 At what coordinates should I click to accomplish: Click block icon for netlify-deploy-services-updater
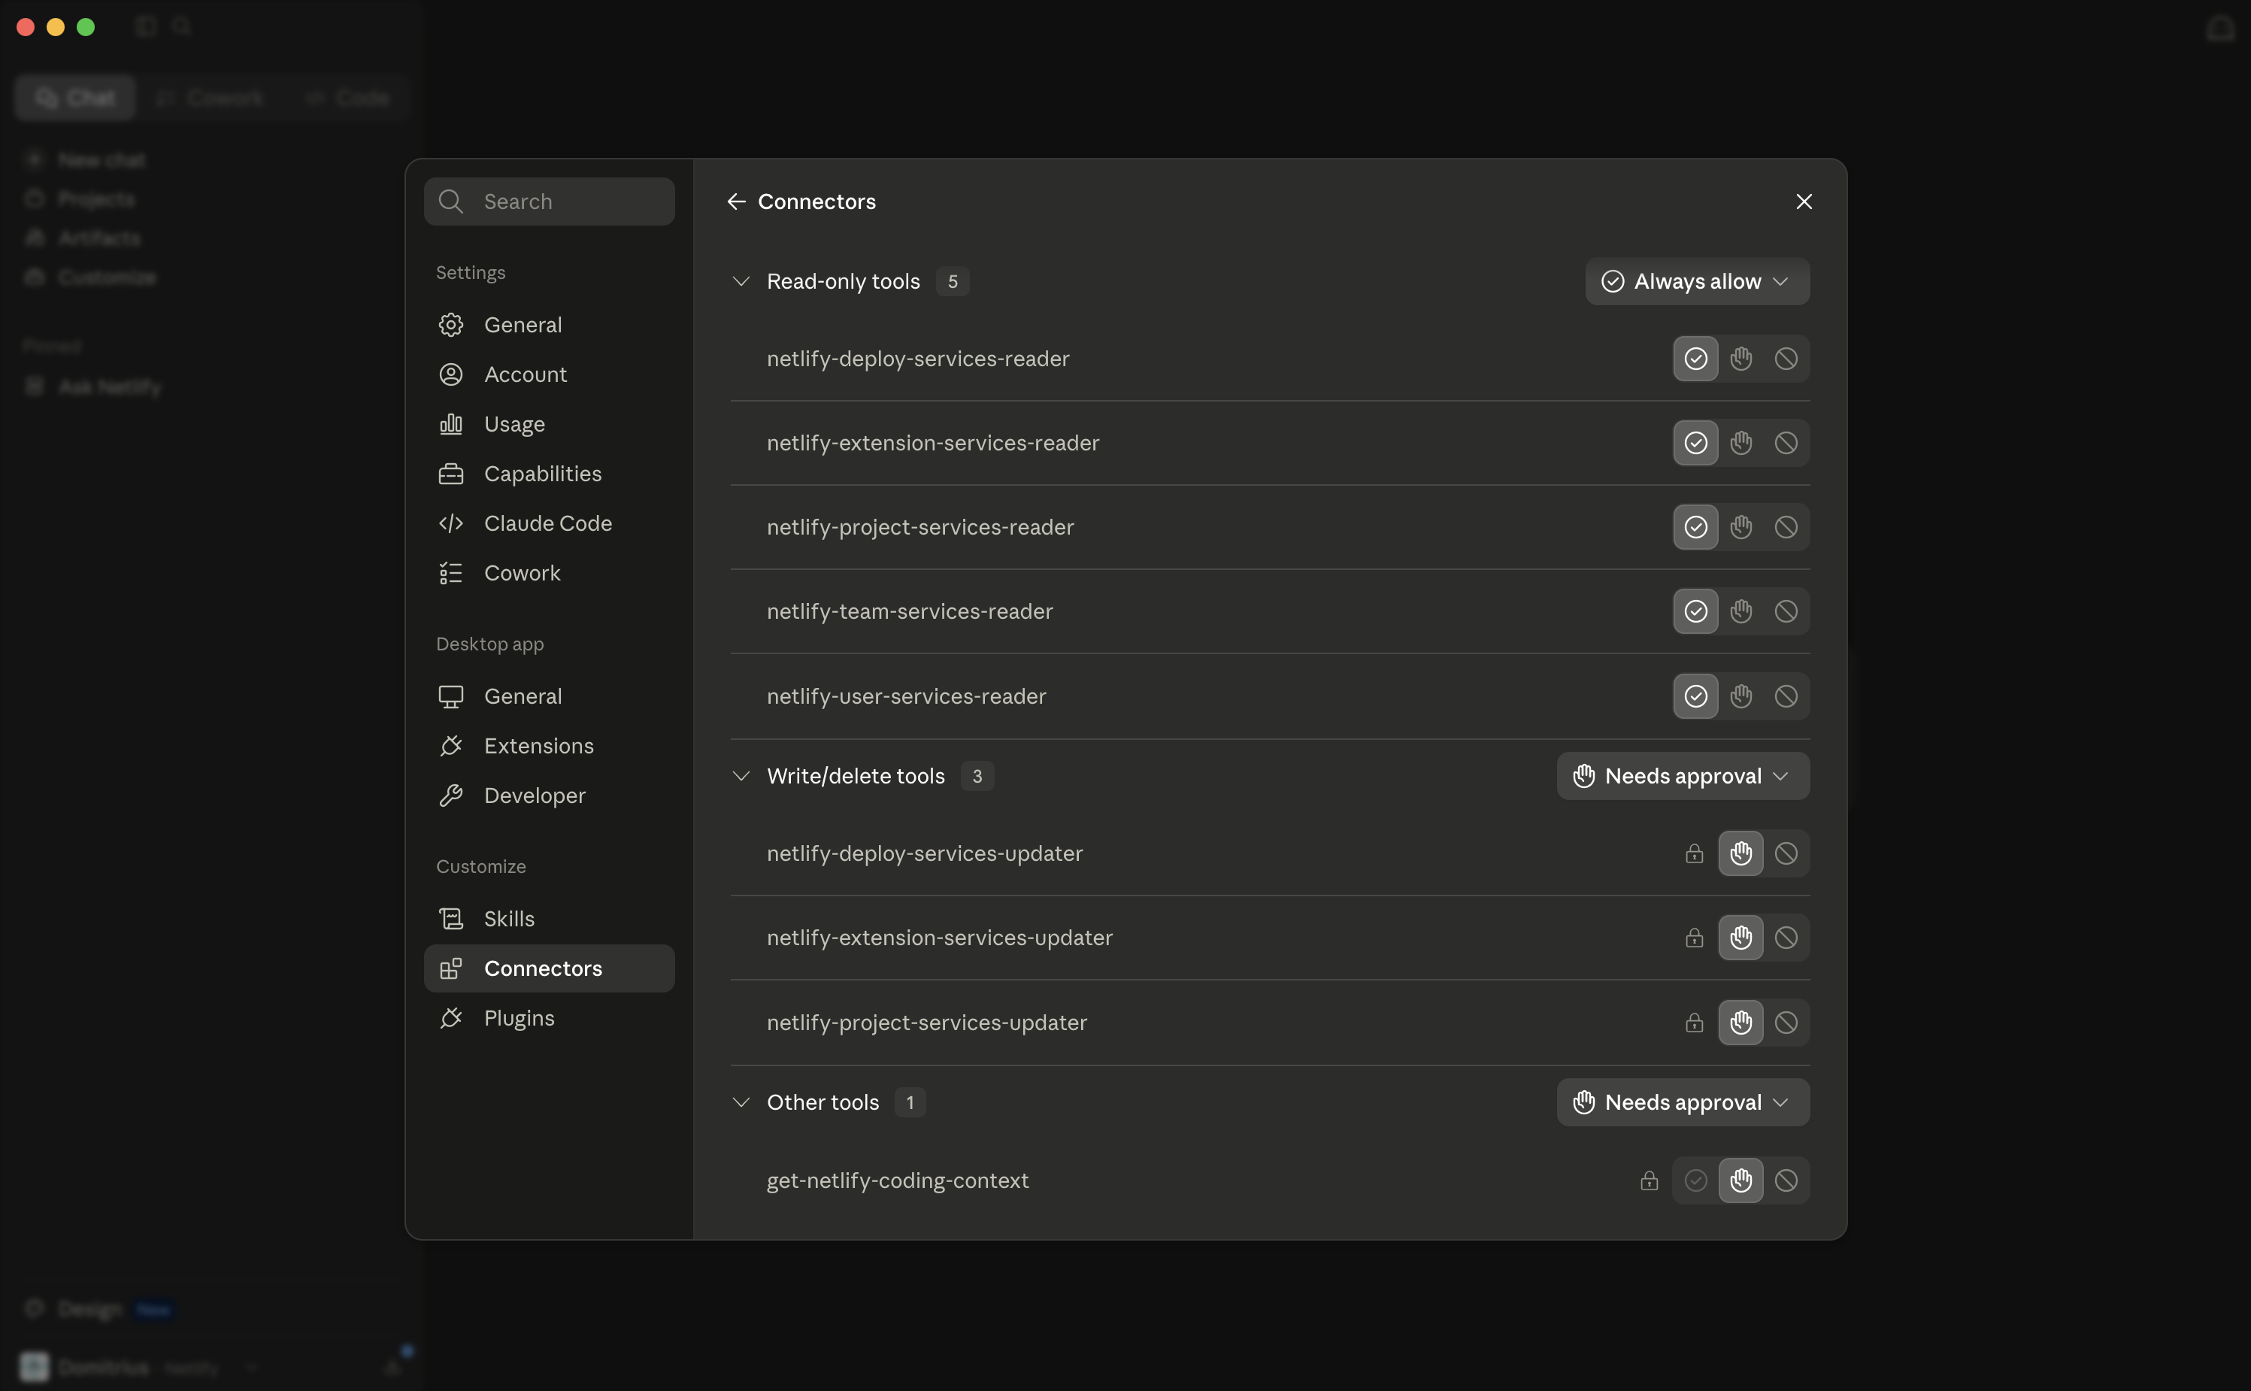1786,853
